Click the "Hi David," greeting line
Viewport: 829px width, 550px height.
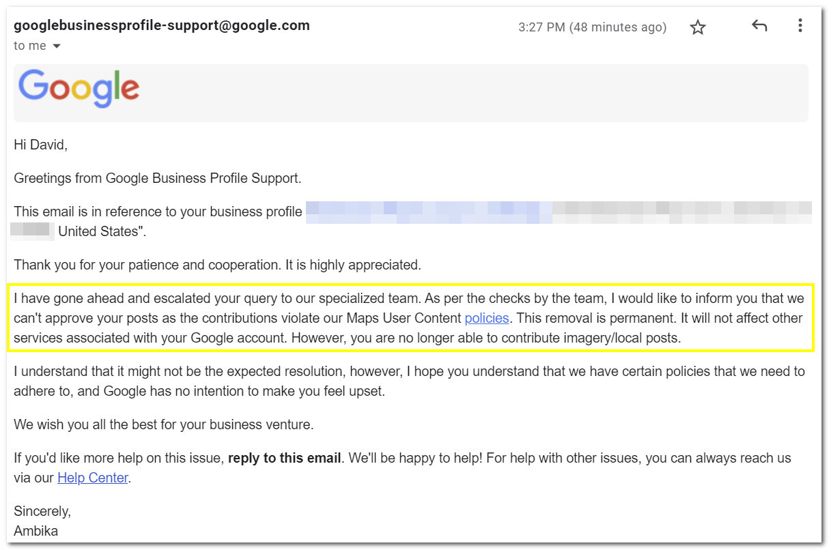point(41,145)
